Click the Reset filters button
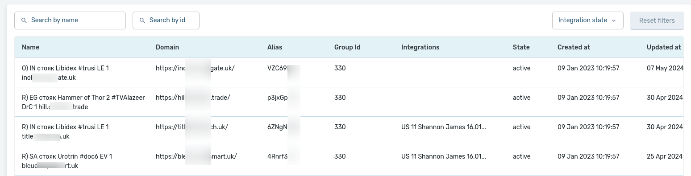This screenshot has height=176, width=691. click(x=657, y=20)
